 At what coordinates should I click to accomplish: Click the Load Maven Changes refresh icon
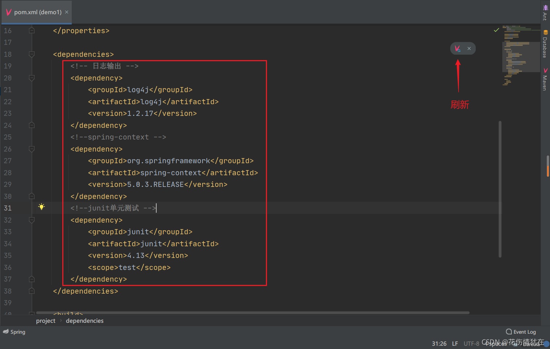pos(457,48)
